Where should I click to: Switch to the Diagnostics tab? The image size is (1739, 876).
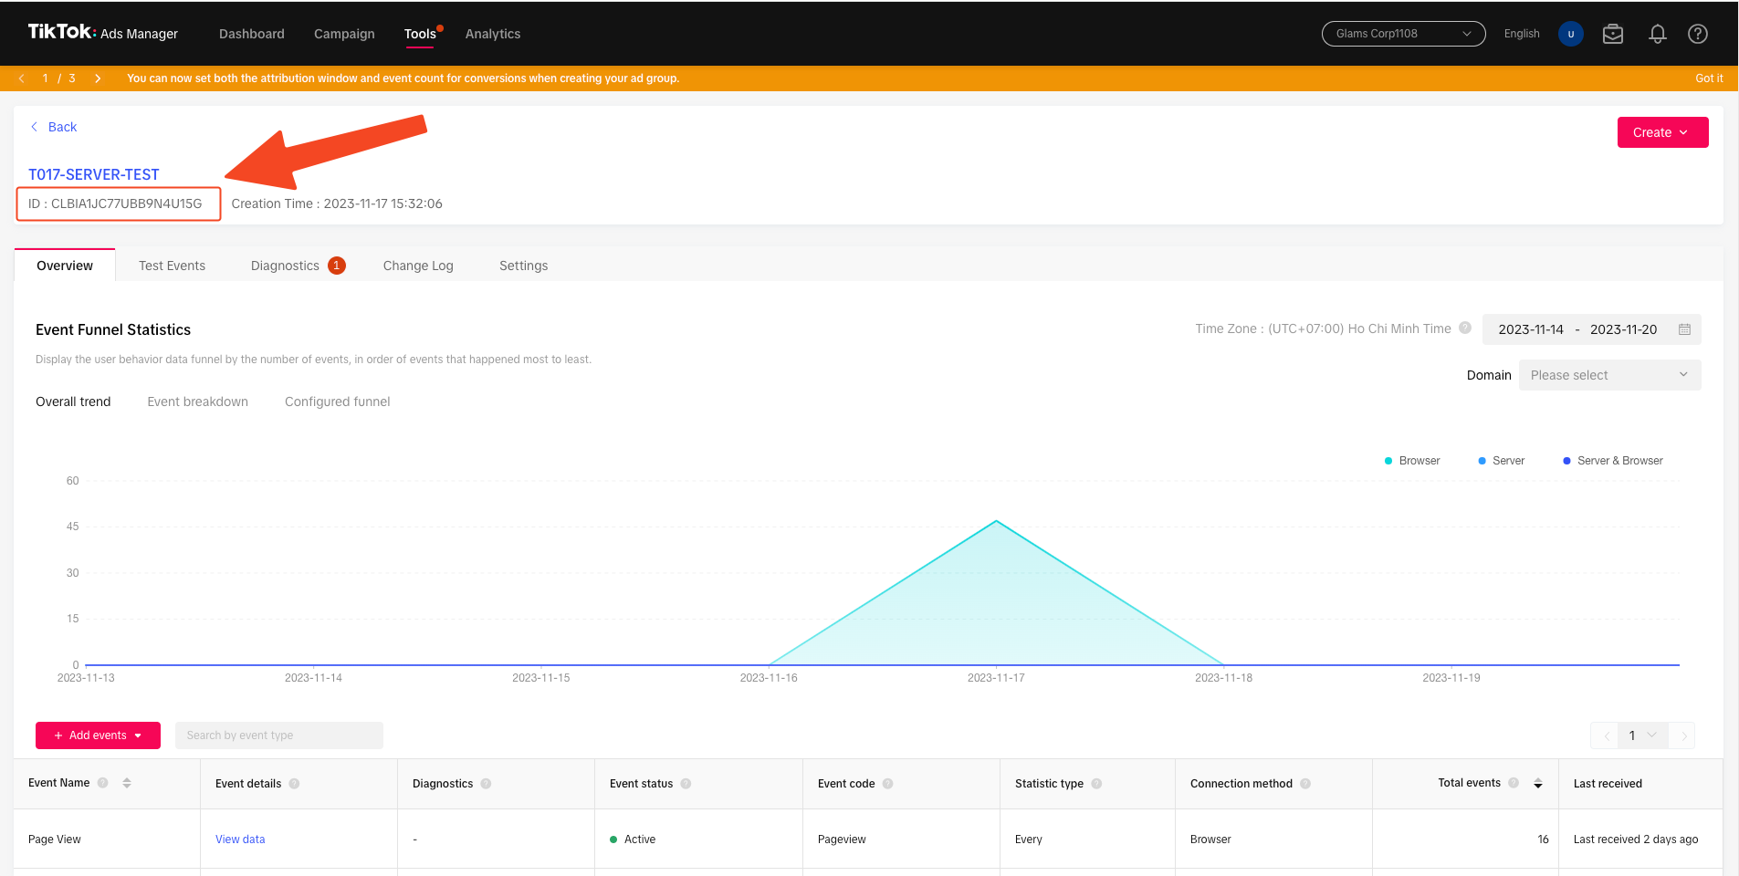tap(285, 266)
